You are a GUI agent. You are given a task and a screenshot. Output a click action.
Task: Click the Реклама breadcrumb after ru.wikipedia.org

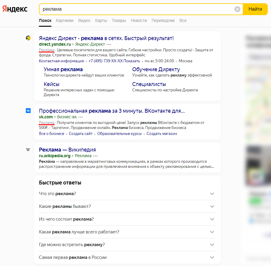coord(83,156)
